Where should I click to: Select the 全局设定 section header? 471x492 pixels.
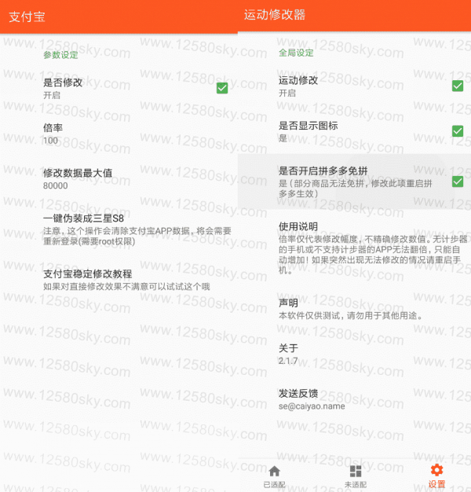pos(296,53)
